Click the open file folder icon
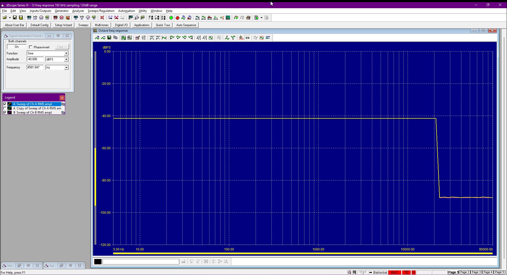Image resolution: width=507 pixels, height=275 pixels. 5,18
